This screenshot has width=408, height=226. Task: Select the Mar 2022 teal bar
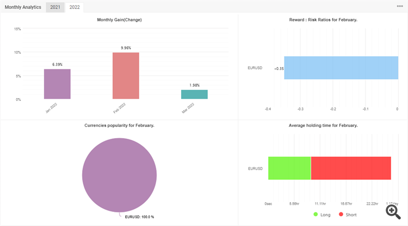click(194, 94)
